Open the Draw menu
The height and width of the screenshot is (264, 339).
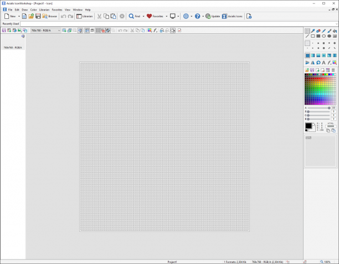pyautogui.click(x=24, y=10)
